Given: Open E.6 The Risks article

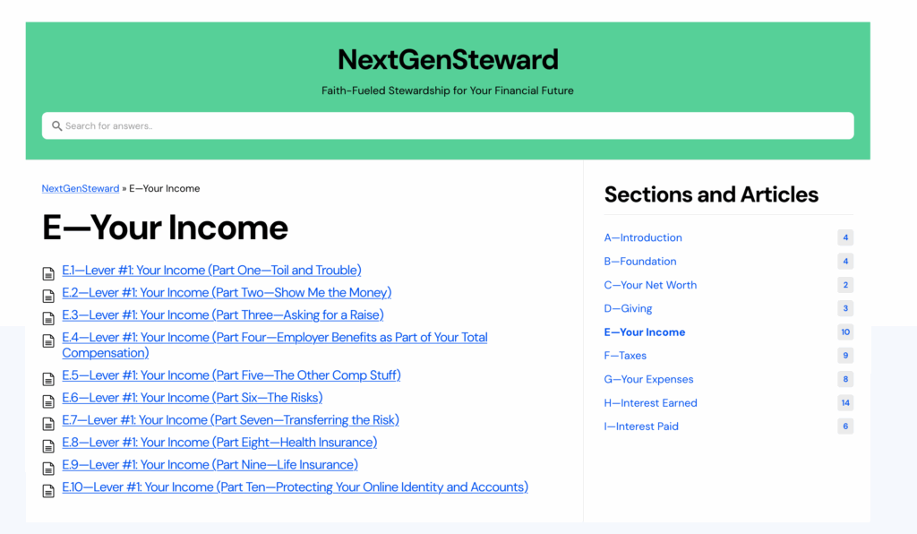Looking at the screenshot, I should coord(193,398).
